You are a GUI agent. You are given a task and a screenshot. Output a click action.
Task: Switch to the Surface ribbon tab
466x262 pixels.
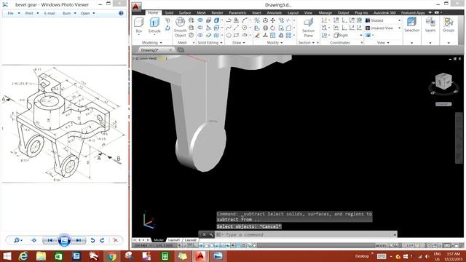[x=185, y=13]
